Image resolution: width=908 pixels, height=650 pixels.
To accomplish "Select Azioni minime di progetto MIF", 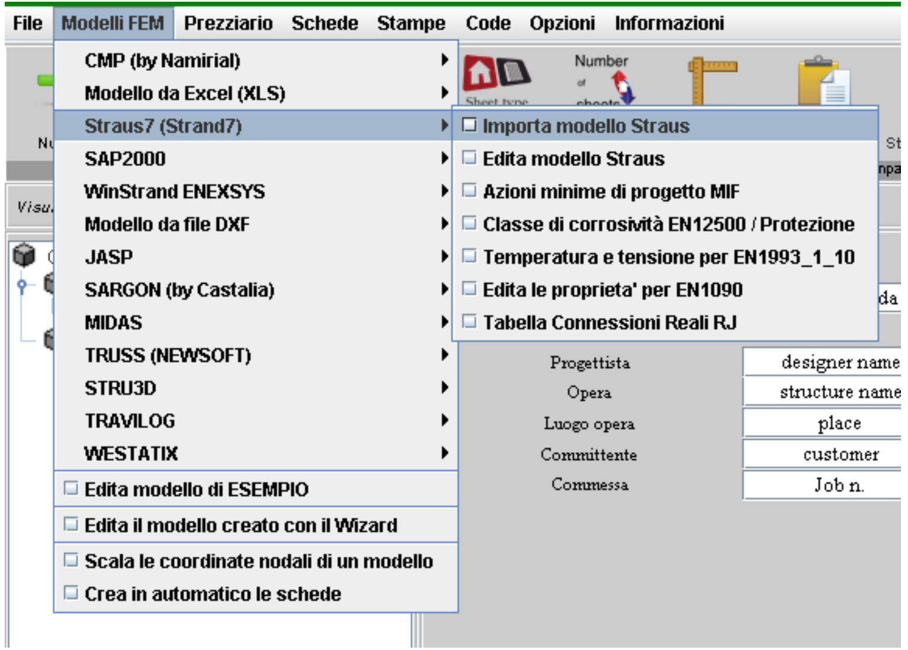I will [x=665, y=191].
